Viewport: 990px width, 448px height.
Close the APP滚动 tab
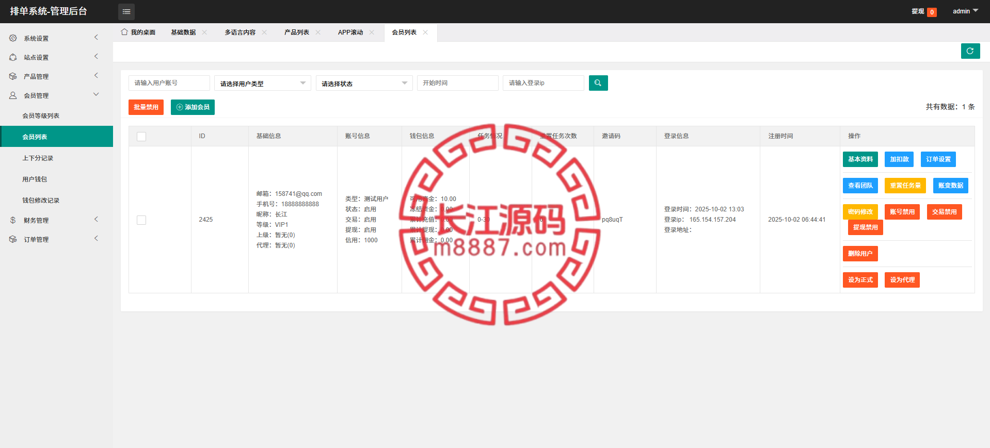click(372, 32)
